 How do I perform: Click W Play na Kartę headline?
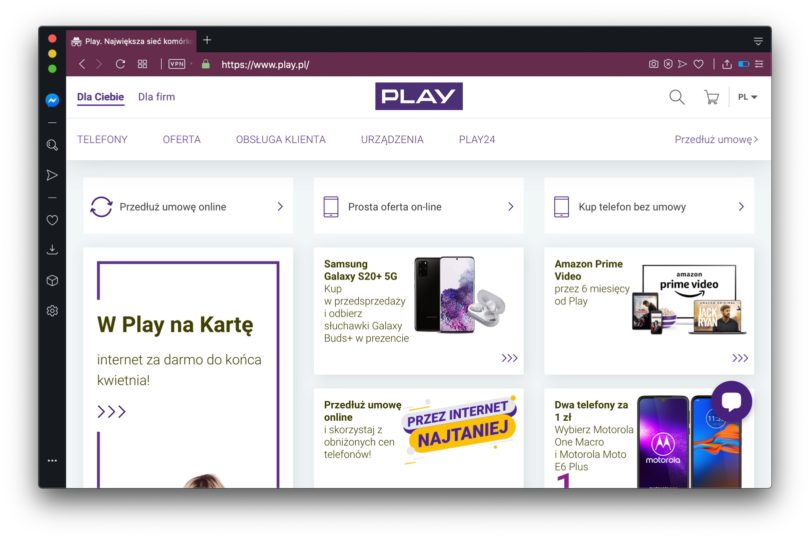(x=175, y=325)
